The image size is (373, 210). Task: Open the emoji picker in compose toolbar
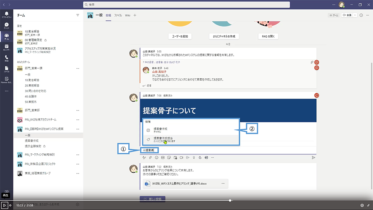point(157,157)
